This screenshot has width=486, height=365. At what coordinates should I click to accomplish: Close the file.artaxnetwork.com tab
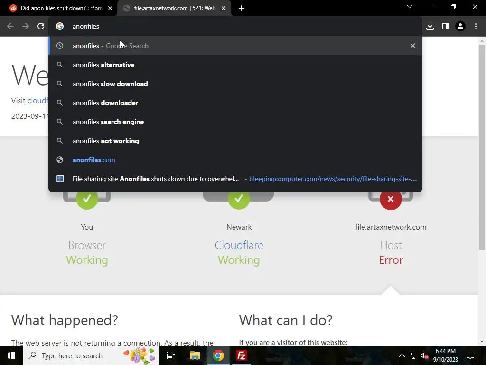pos(224,8)
